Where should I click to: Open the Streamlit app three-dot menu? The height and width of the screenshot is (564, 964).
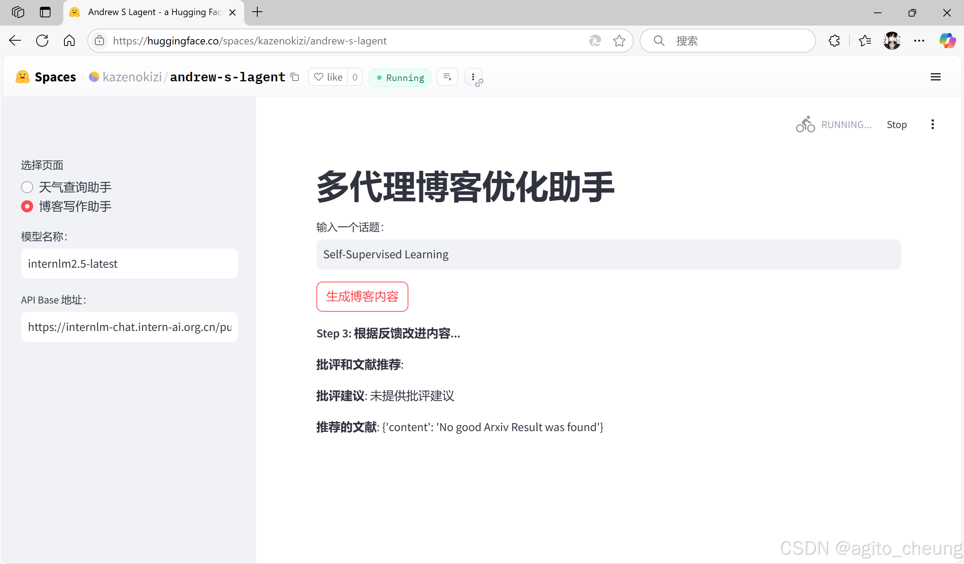932,125
